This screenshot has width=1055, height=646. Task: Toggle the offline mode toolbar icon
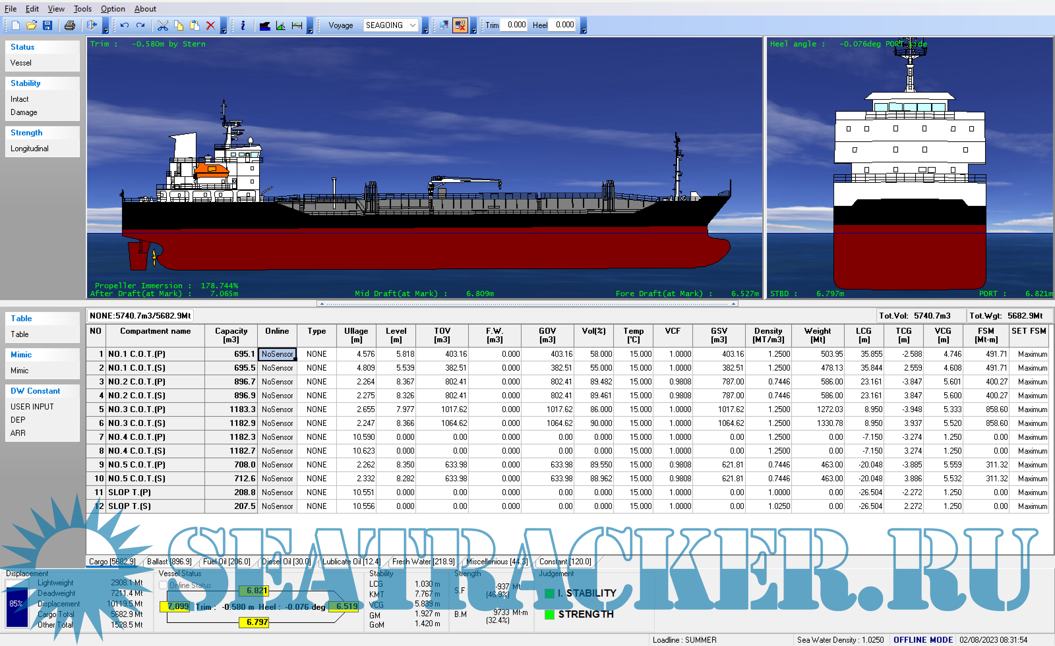click(460, 25)
